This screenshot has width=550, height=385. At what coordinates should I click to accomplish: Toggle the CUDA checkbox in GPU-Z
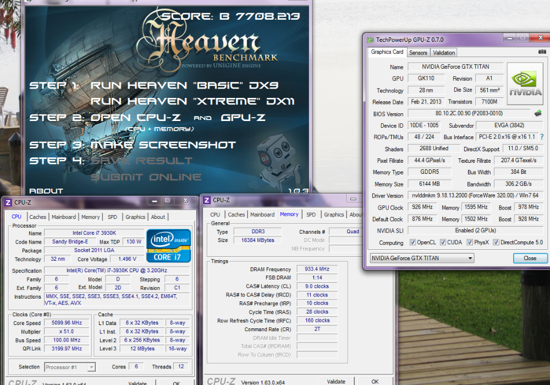pyautogui.click(x=443, y=243)
